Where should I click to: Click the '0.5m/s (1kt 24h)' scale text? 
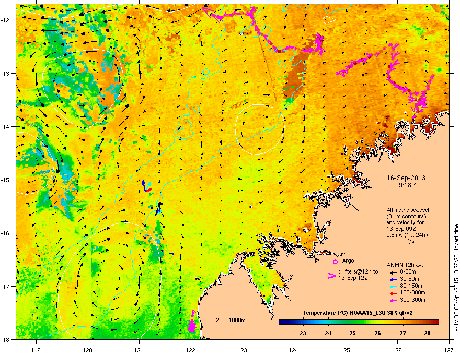[407, 235]
